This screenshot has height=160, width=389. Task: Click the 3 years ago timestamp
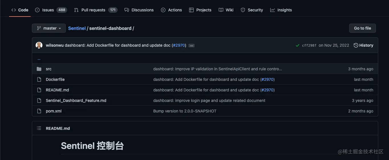click(x=363, y=100)
